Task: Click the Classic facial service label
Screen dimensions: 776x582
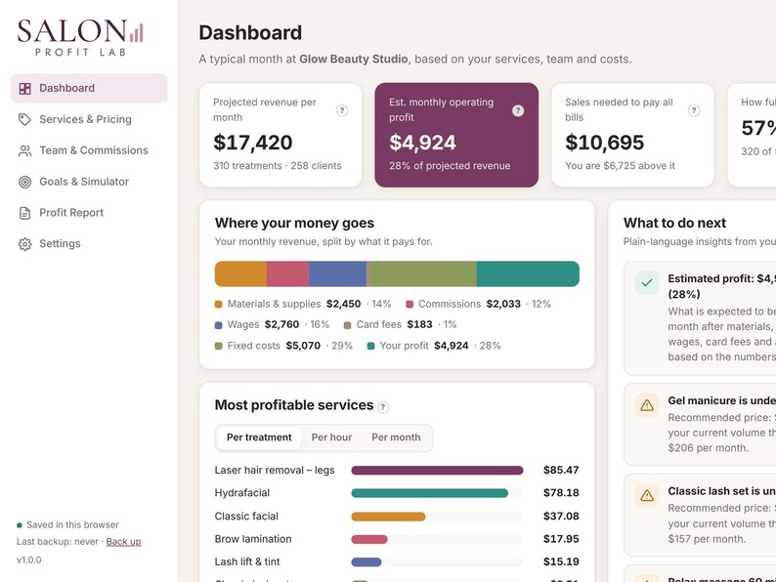Action: 246,517
